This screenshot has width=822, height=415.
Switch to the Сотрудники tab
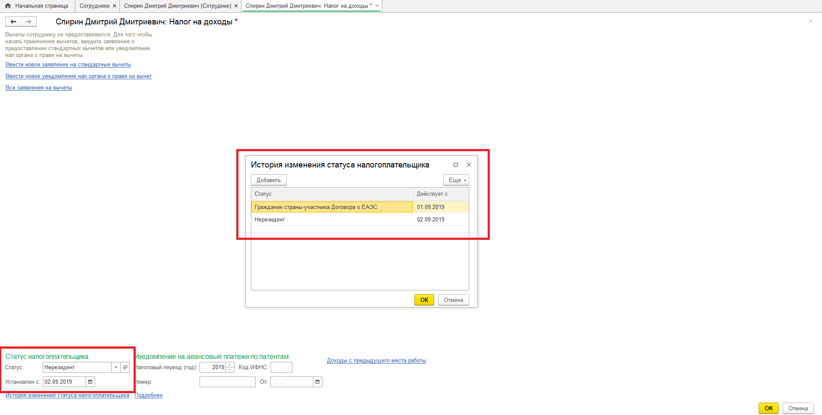(94, 6)
